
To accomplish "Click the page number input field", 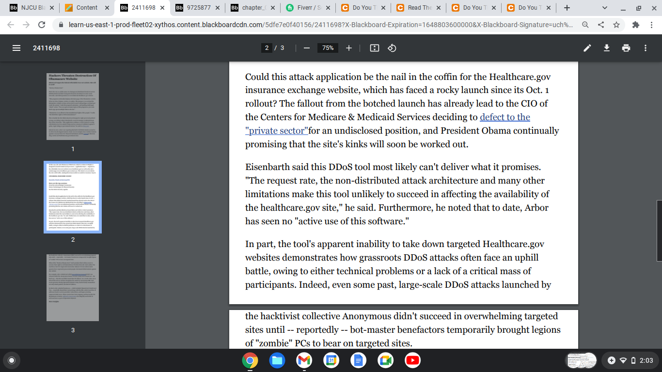I will pyautogui.click(x=267, y=48).
